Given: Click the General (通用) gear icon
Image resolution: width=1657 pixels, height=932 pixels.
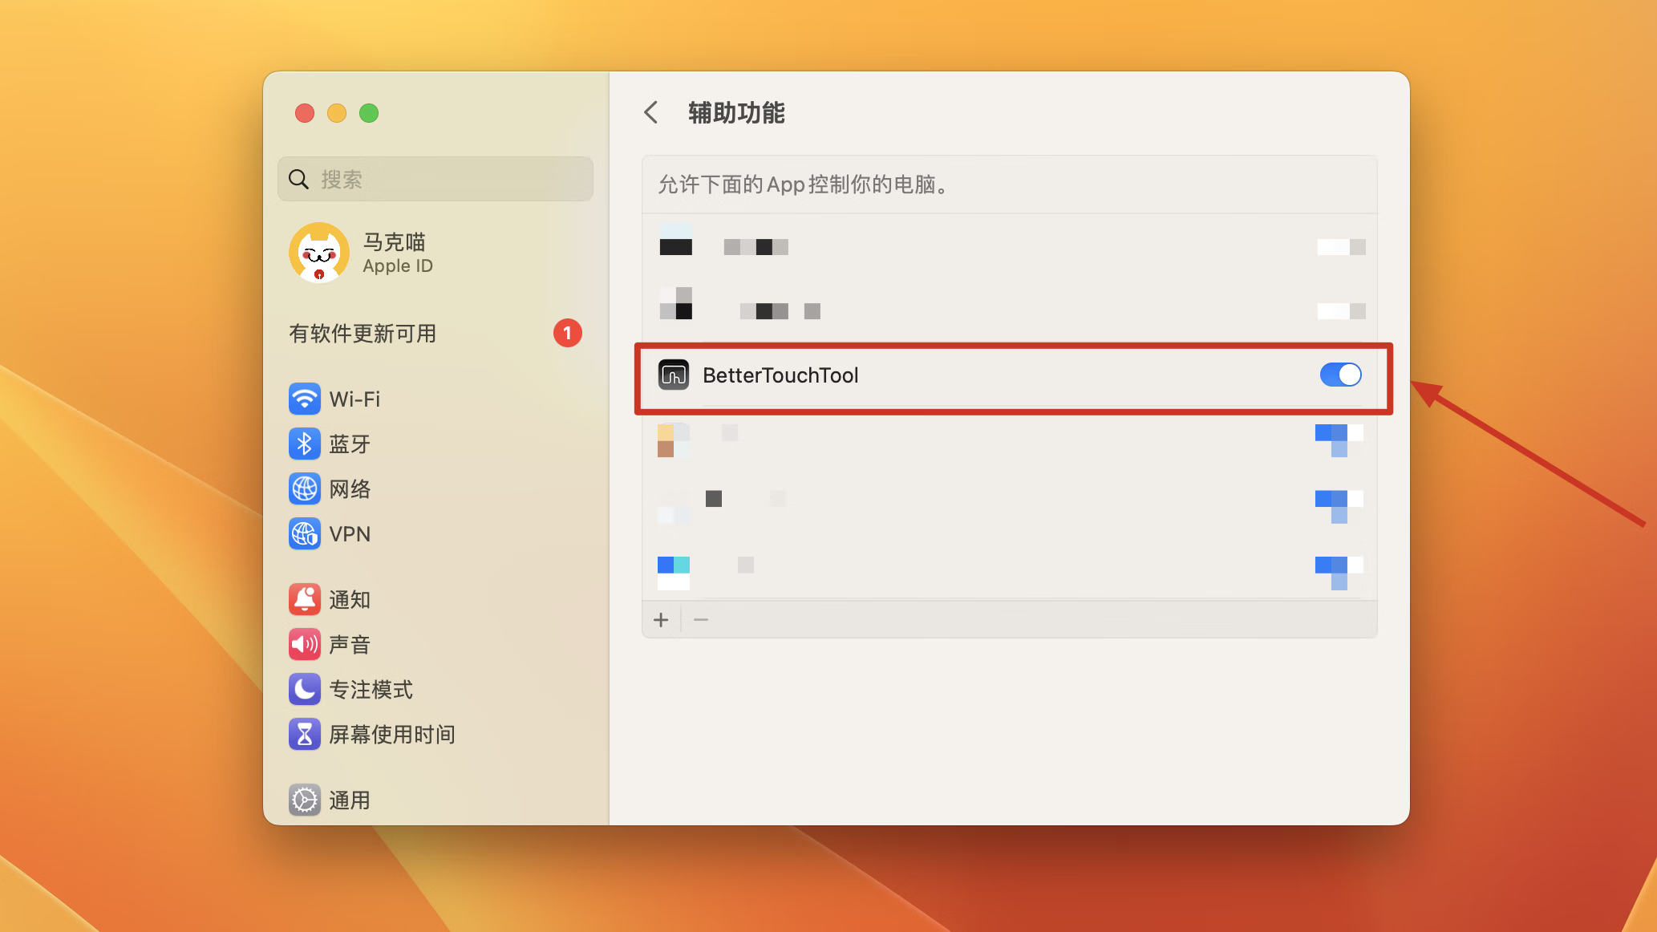Looking at the screenshot, I should (304, 800).
